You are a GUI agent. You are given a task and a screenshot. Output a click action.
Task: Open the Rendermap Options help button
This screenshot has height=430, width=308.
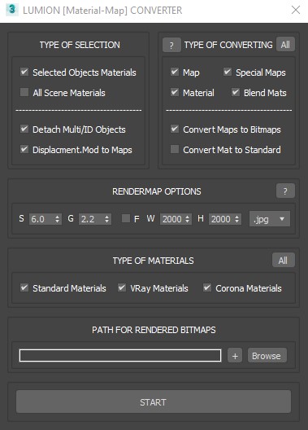285,191
